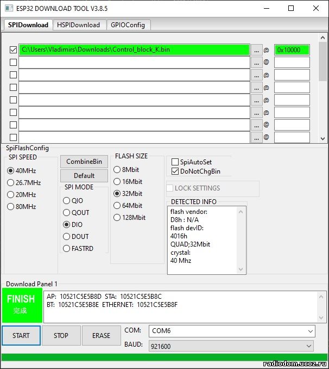This screenshot has height=369, width=329.
Task: Click the STOP button
Action: 61,335
